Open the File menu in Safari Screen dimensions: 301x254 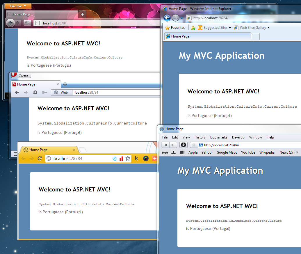[165, 137]
